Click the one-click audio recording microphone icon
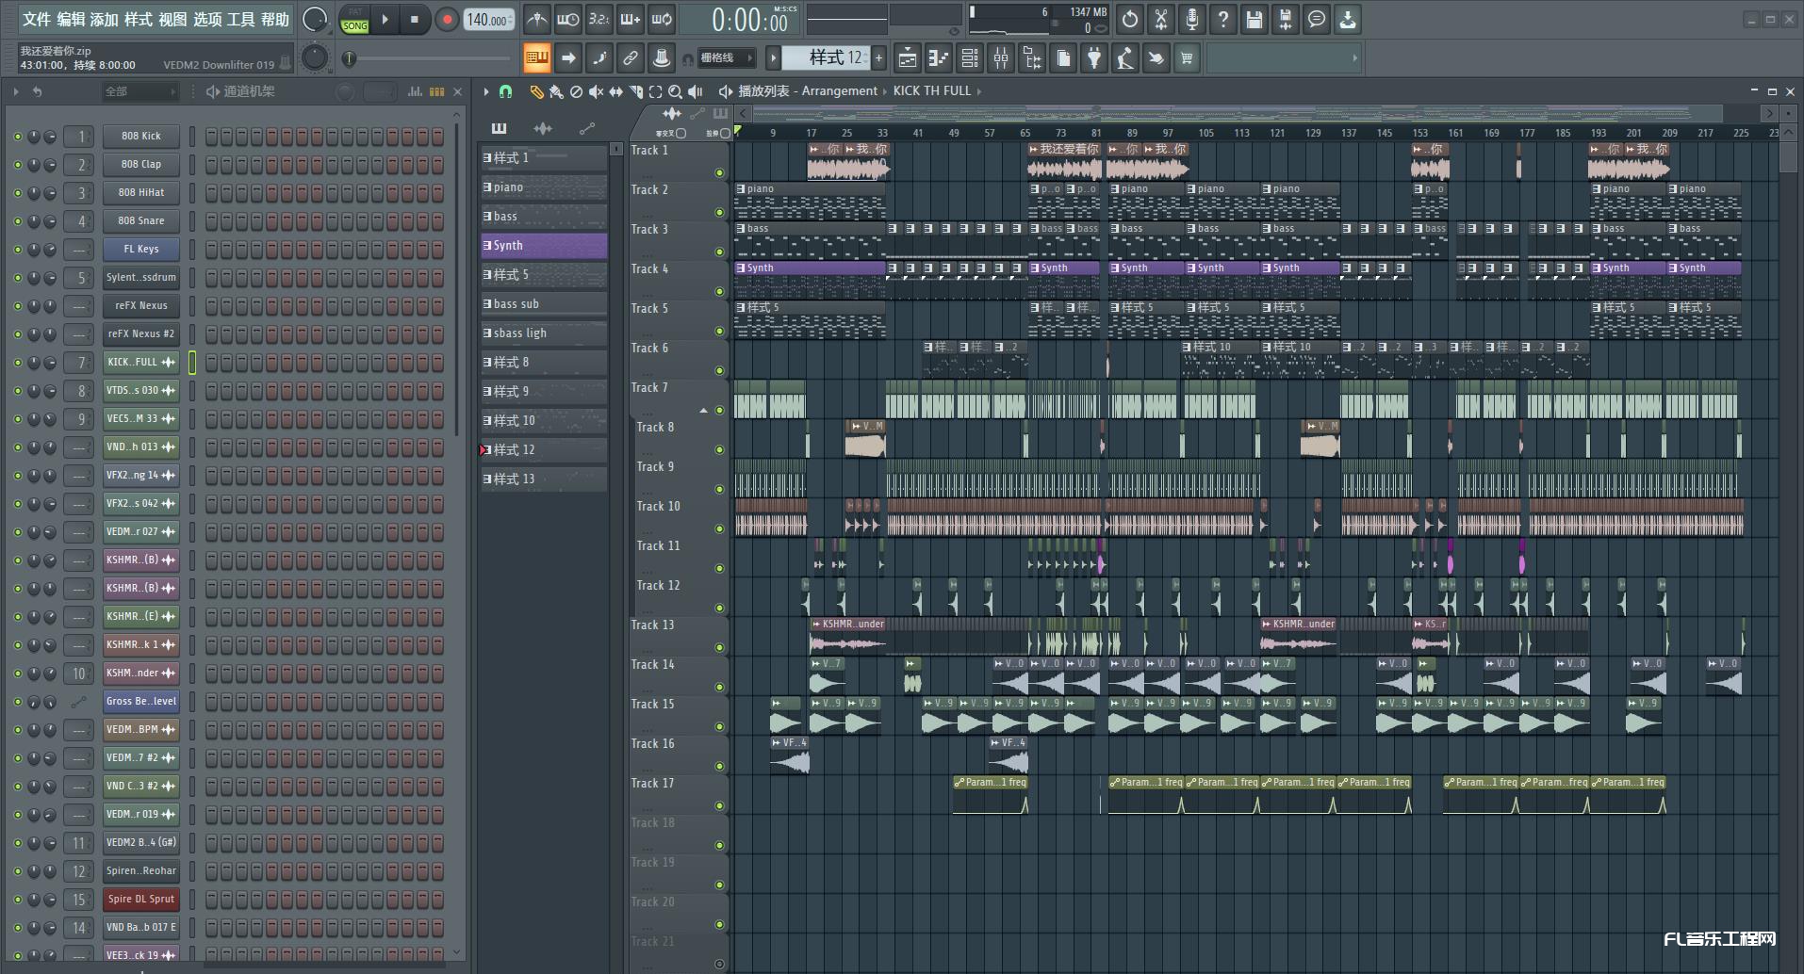This screenshot has width=1804, height=974. pos(1192,19)
